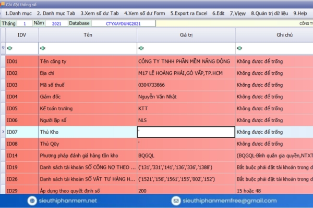The width and height of the screenshot is (313, 208).
Task: Select the ID01 cell
Action: (22, 61)
